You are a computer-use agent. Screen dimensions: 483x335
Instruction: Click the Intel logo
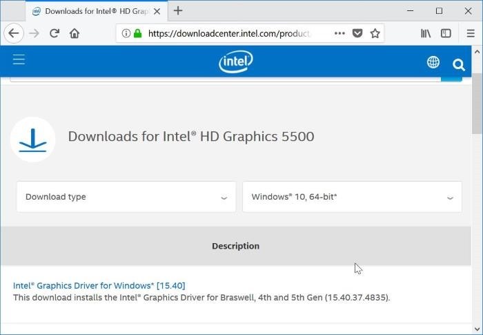pos(236,61)
